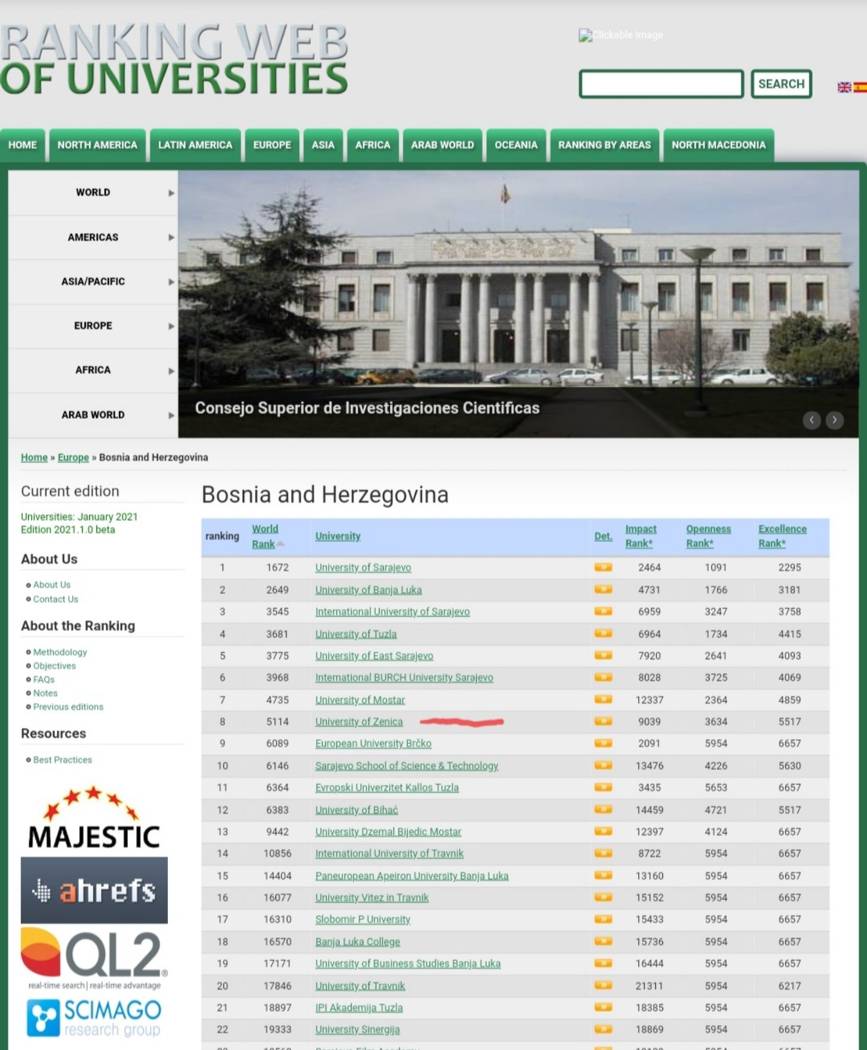Viewport: 867px width, 1050px height.
Task: Click the English language flag icon
Action: click(x=844, y=87)
